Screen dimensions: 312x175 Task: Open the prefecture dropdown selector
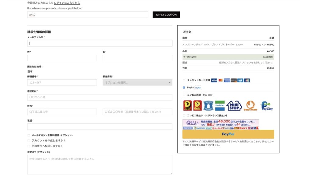(x=137, y=82)
